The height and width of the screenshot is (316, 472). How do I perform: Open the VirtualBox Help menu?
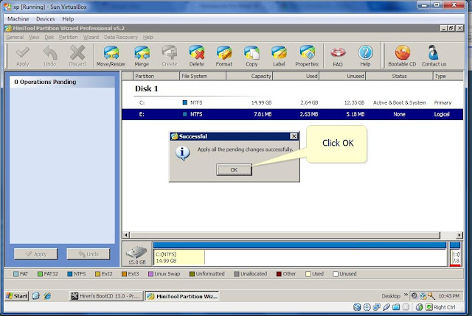68,19
